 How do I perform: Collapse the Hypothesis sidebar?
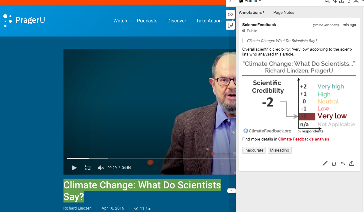click(x=230, y=1)
